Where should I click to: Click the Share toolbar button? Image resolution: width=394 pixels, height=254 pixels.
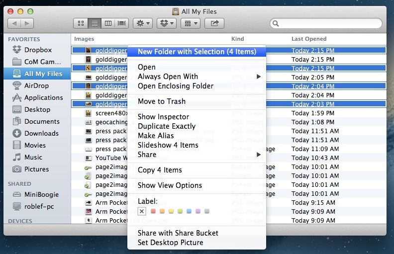pos(214,23)
